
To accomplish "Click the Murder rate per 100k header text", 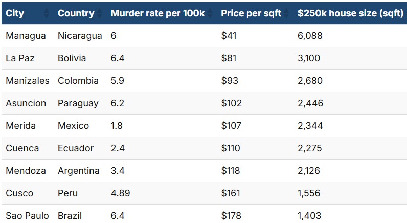I will point(157,13).
